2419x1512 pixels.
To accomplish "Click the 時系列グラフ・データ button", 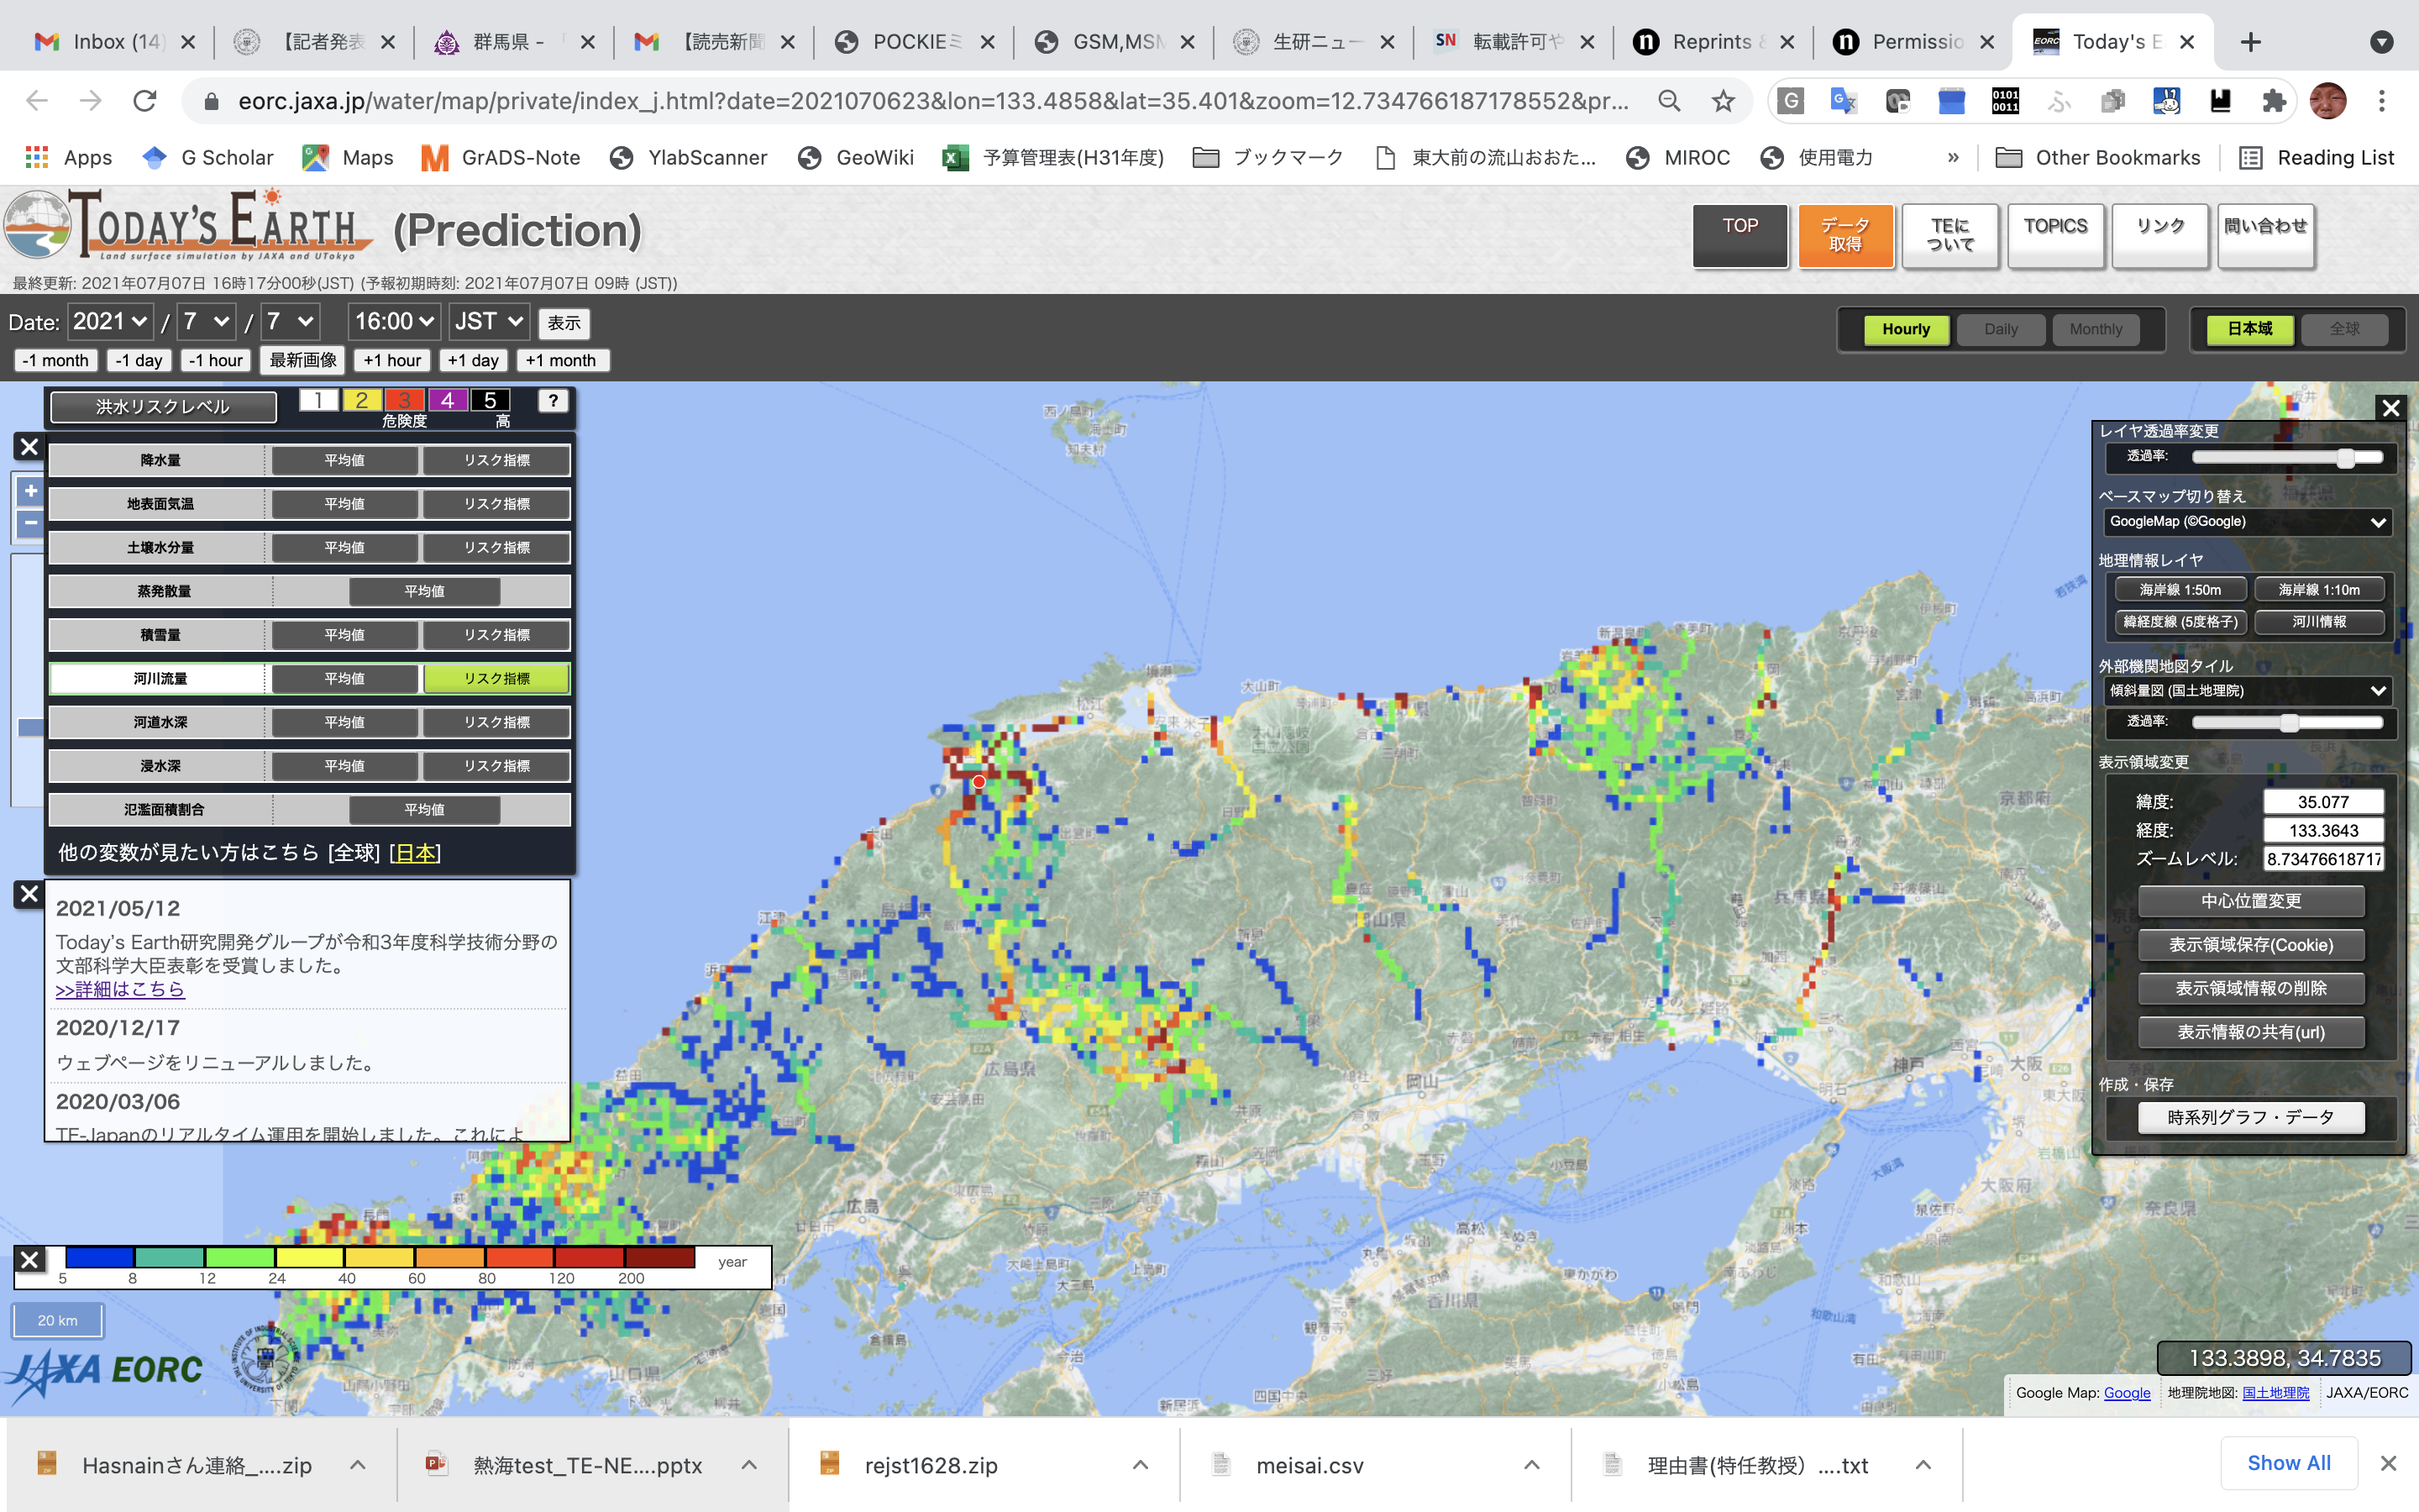I will [2250, 1117].
